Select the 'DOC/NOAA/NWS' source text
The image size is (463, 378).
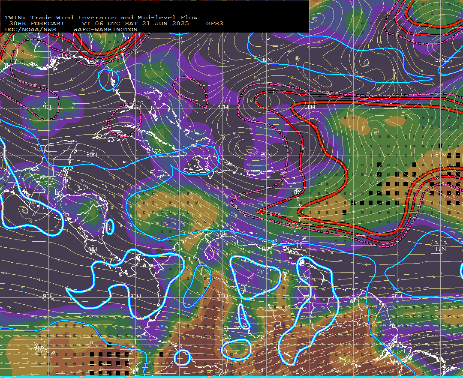tap(30, 30)
